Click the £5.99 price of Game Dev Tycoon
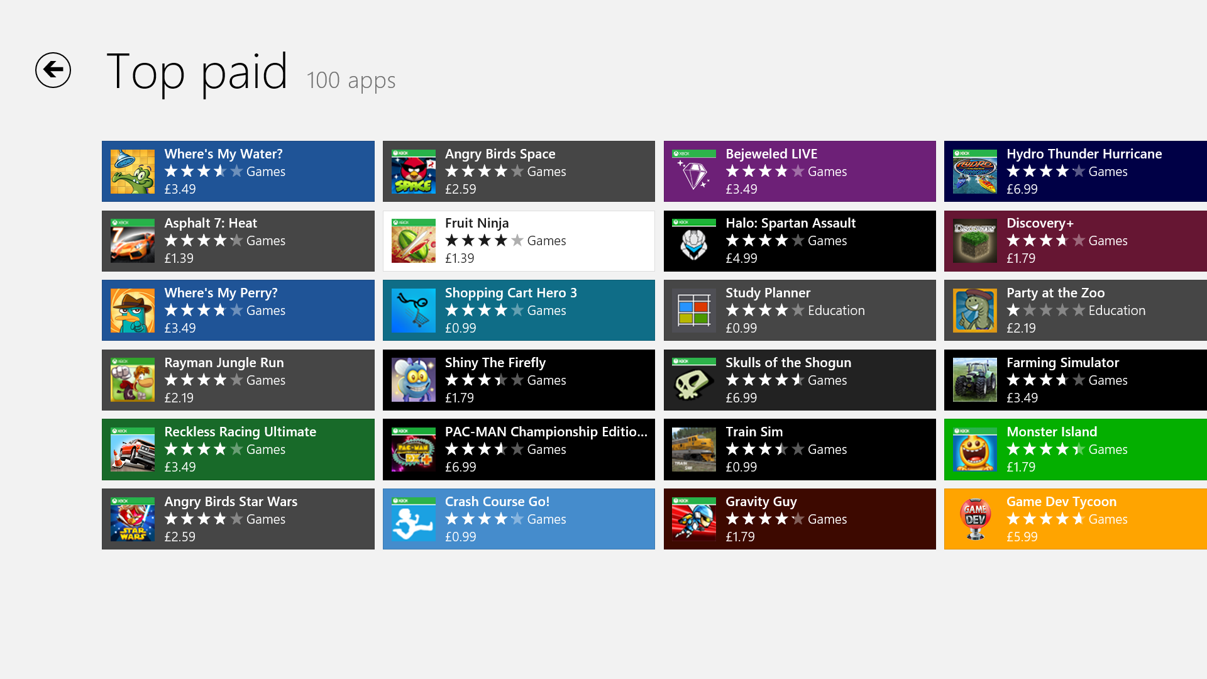1207x679 pixels. (1022, 537)
